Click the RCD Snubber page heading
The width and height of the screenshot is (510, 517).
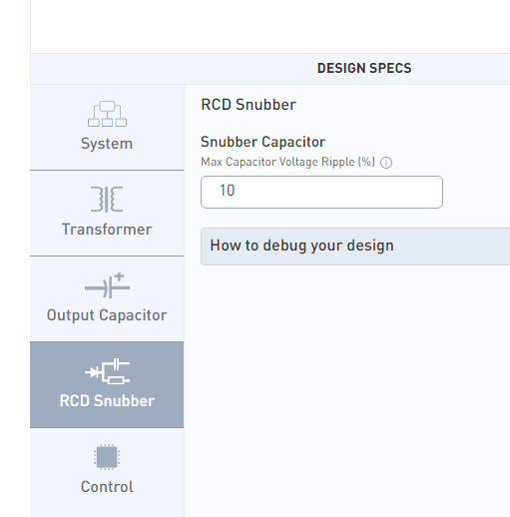click(249, 105)
